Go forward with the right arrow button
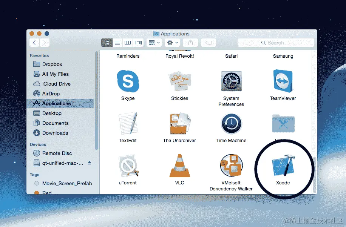Screen dimensions: 346x227 pyautogui.click(x=45, y=43)
